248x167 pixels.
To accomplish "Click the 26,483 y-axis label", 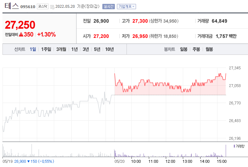I will click(235, 121).
